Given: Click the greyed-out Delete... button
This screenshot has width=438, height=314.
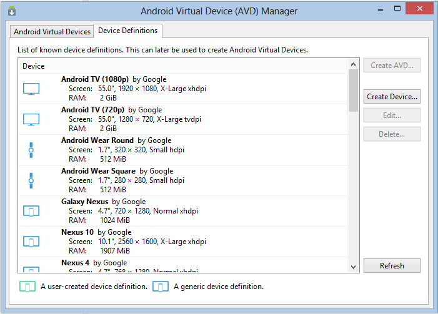Looking at the screenshot, I should [x=392, y=134].
